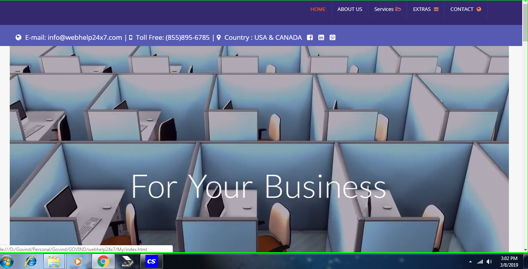Switch to Google Chrome in taskbar
This screenshot has height=269, width=528.
pos(103,261)
